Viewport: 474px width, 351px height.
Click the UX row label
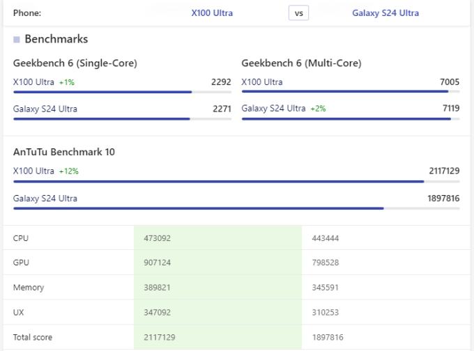pyautogui.click(x=18, y=312)
